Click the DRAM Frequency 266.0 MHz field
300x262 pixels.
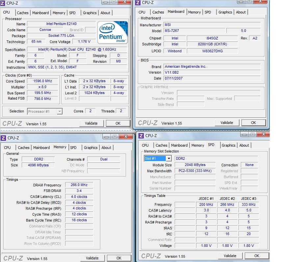(x=79, y=185)
